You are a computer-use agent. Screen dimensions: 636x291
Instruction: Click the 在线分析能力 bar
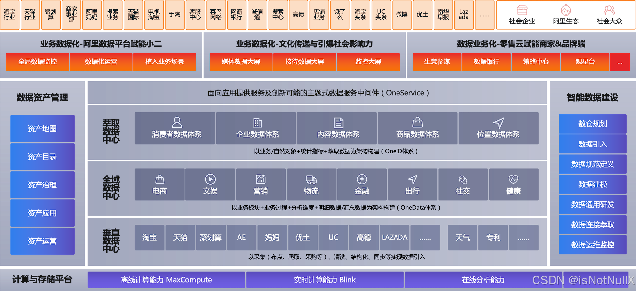coord(483,280)
